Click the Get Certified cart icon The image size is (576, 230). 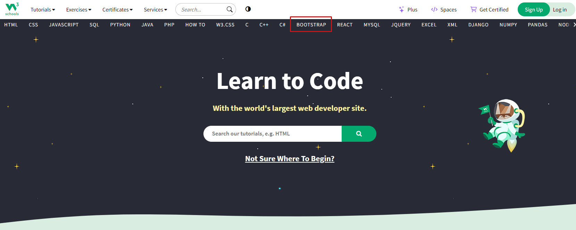tap(474, 9)
